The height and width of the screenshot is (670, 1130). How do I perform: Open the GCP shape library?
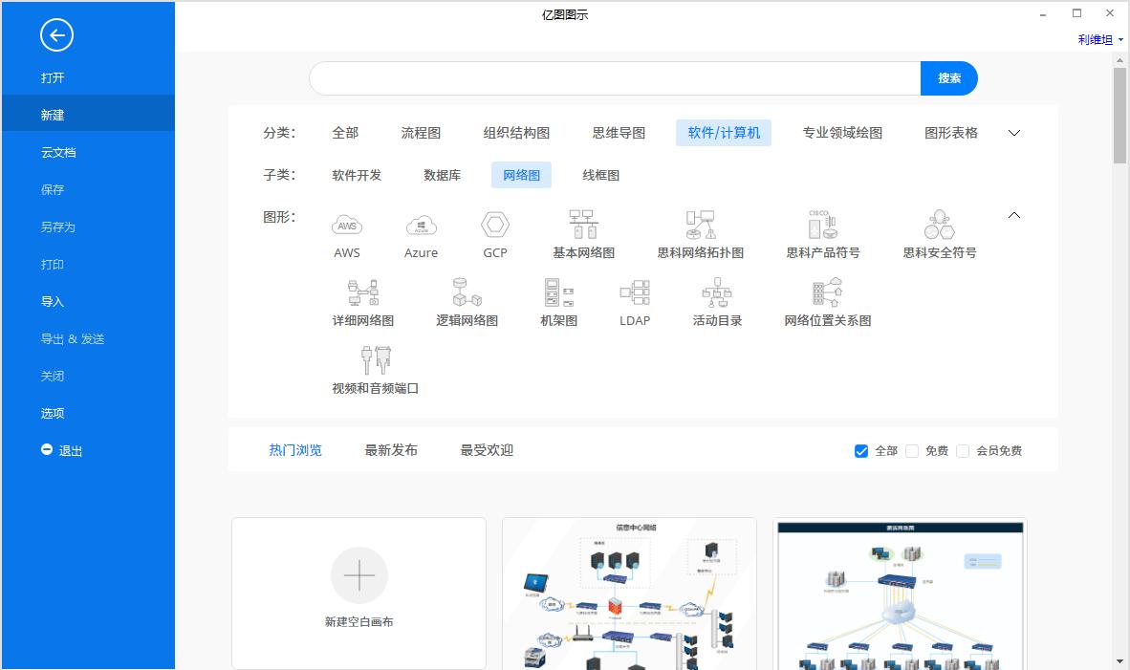[494, 225]
